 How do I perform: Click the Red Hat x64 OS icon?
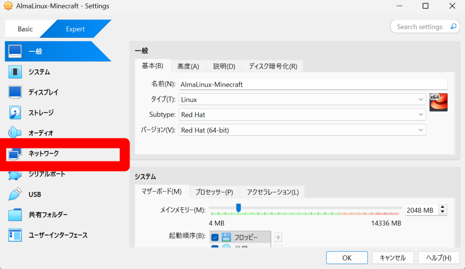(x=438, y=102)
